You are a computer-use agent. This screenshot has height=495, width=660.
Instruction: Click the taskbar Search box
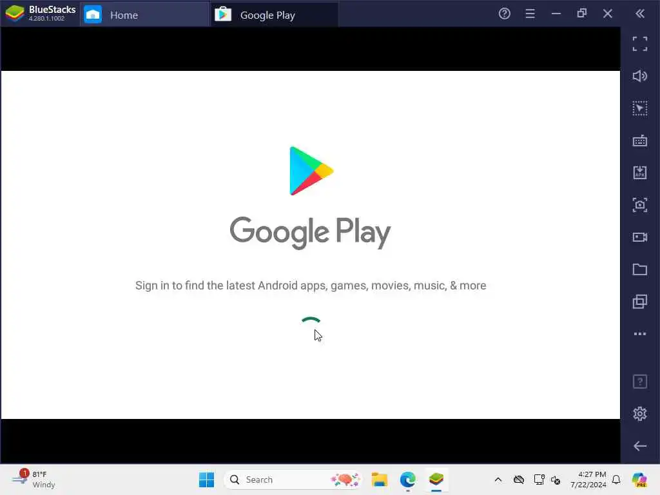[293, 480]
